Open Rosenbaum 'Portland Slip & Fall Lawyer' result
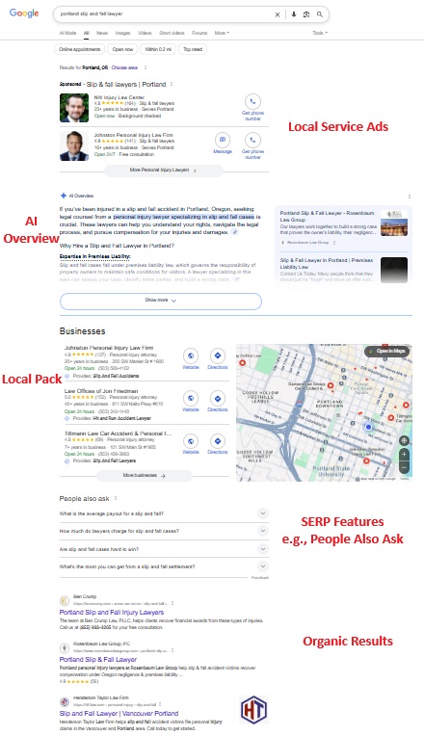The width and height of the screenshot is (424, 736). (x=97, y=659)
